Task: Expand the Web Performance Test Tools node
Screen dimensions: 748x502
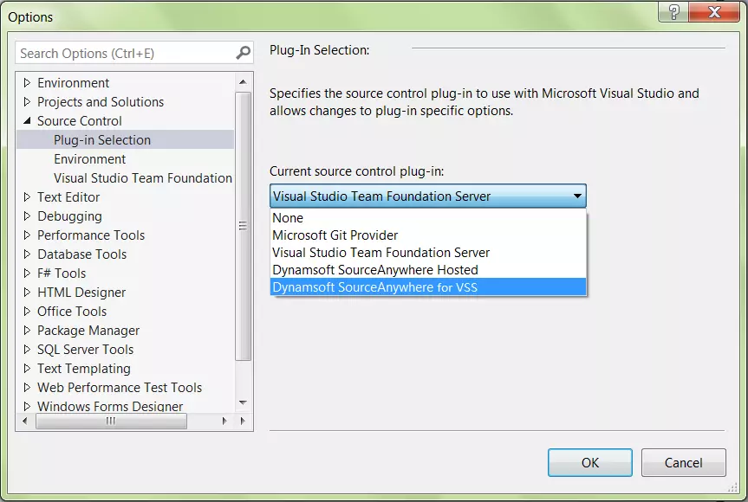Action: 27,387
